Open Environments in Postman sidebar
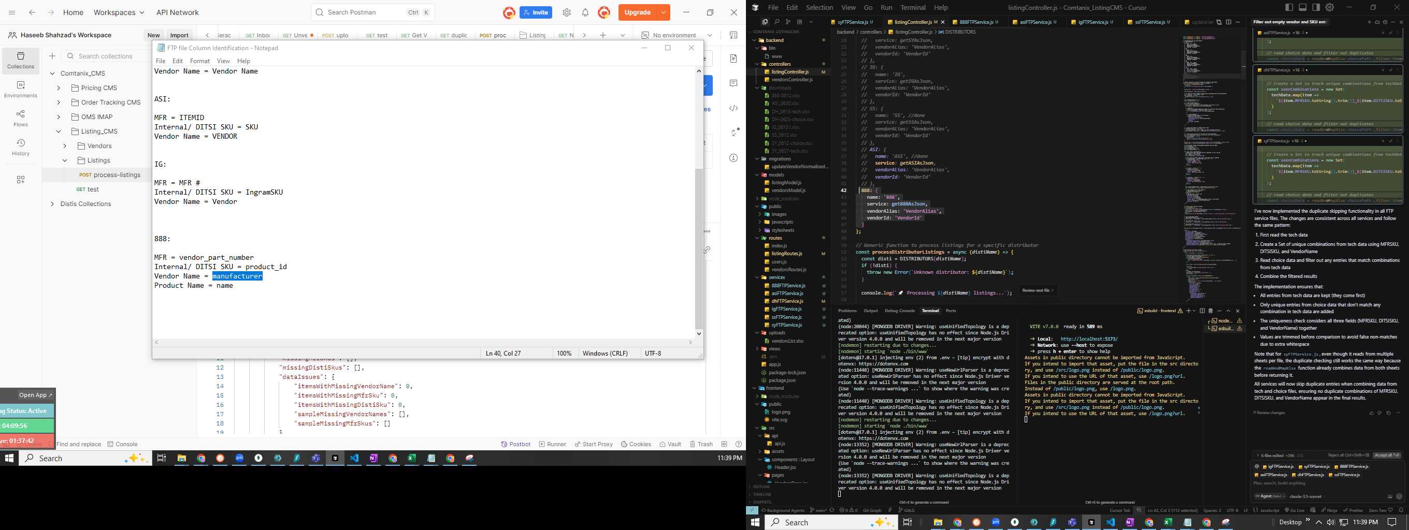The height and width of the screenshot is (530, 1409). 21,90
